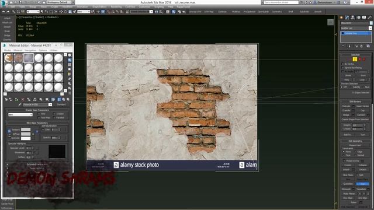
Task: Activate the Select and Rotate tool
Action: click(65, 12)
